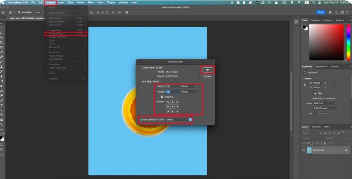Screen dimensions: 352x179
Task: Open the Filter menu
Action: (91, 3)
